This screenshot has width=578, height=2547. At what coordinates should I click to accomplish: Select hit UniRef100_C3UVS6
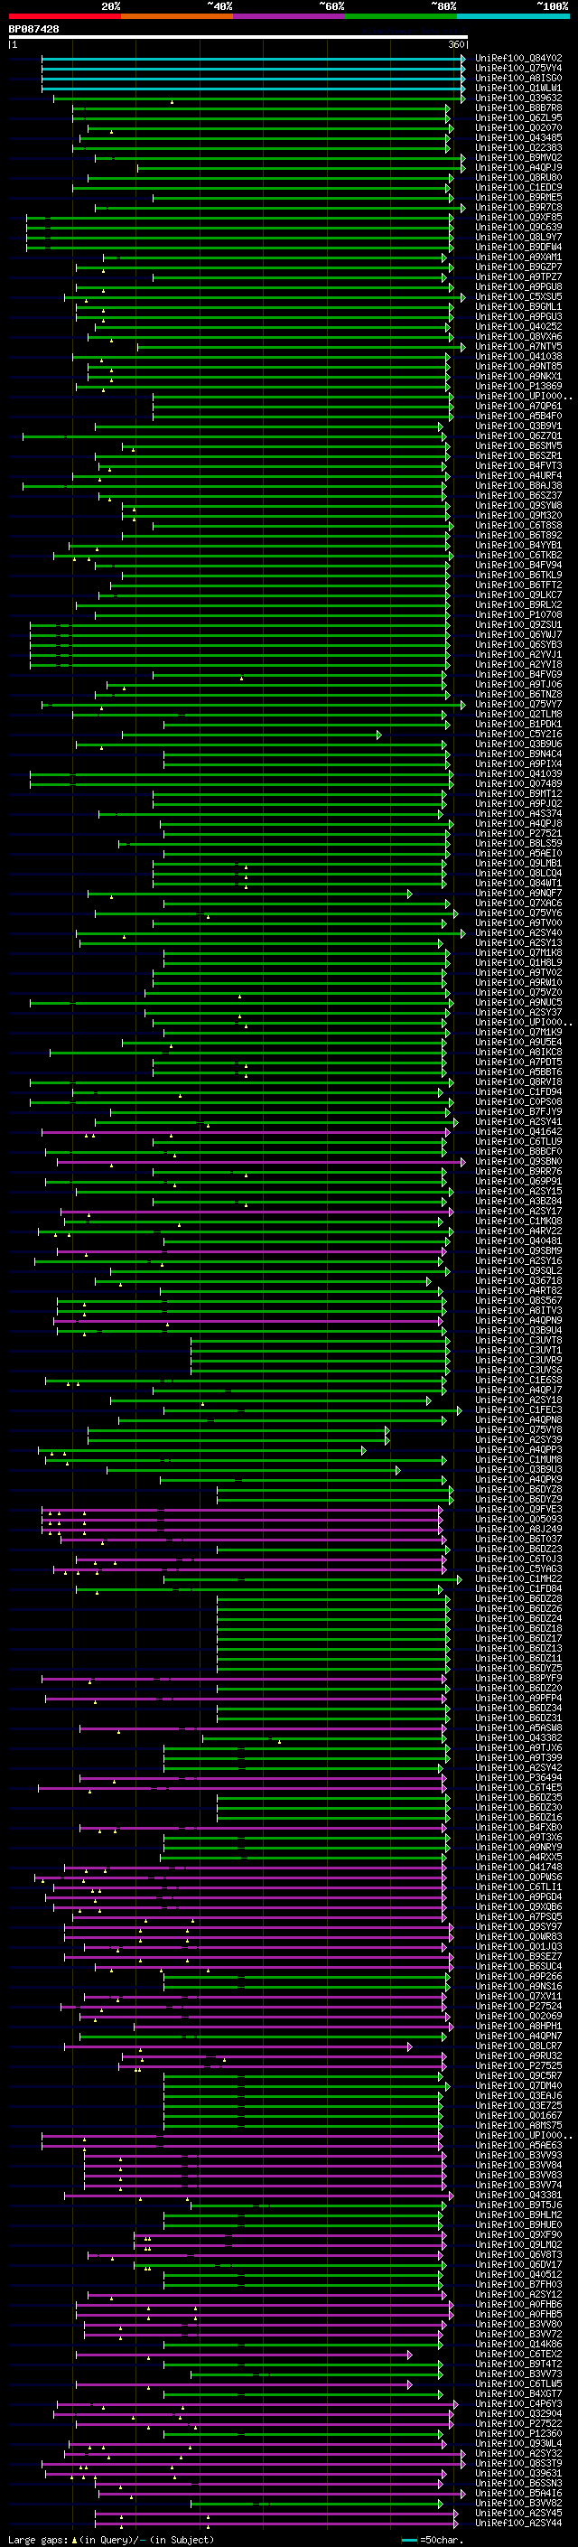pos(517,1370)
